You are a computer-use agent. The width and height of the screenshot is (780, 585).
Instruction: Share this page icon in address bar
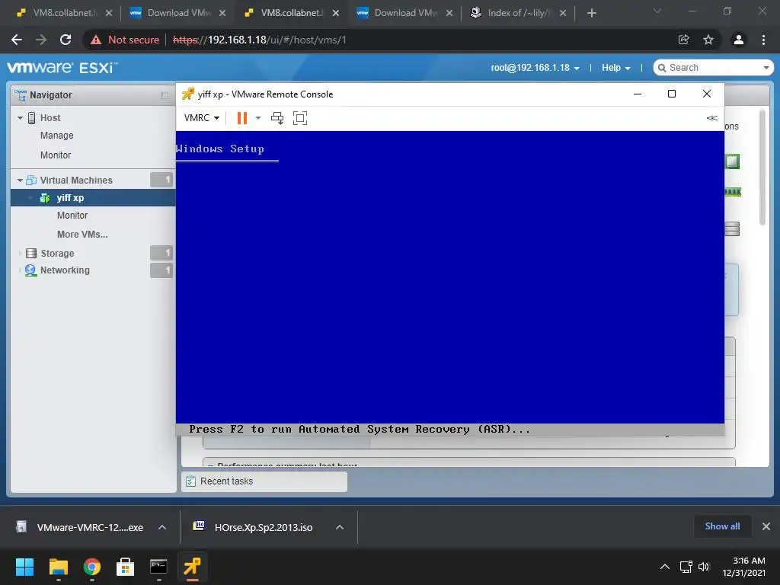(x=684, y=40)
